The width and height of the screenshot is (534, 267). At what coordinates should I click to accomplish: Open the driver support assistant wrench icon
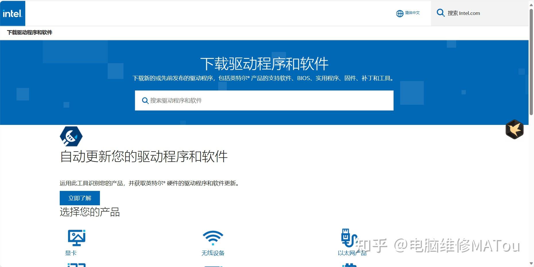tap(71, 136)
